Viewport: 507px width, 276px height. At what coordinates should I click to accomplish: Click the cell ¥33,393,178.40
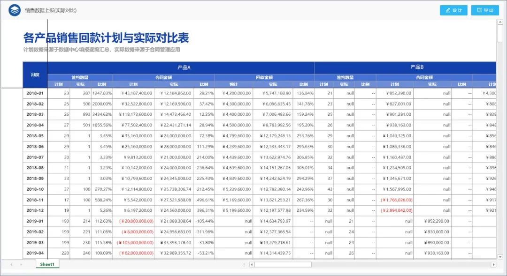(174, 242)
